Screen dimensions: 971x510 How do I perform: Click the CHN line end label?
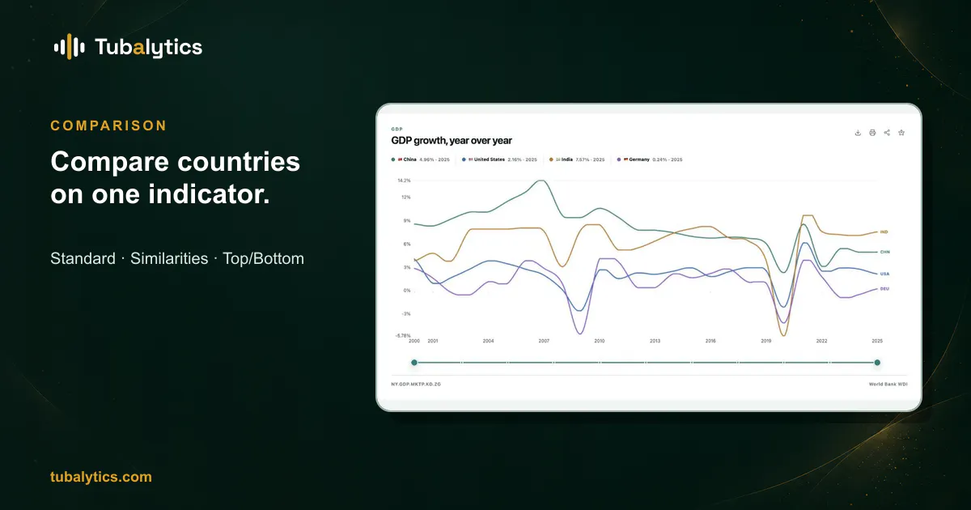[884, 253]
